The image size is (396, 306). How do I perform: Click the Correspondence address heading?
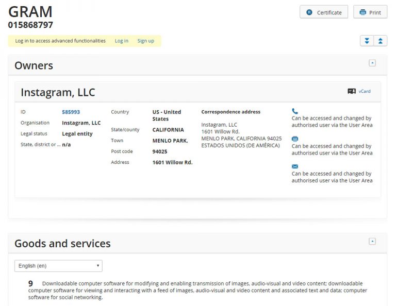pos(231,112)
